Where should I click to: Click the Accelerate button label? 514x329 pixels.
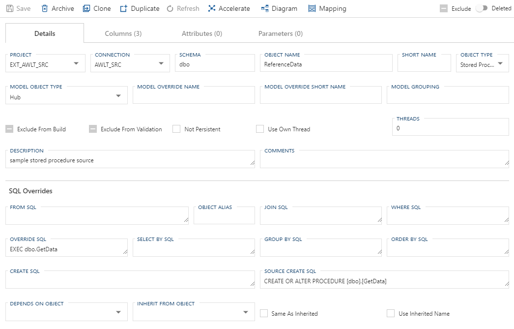click(234, 8)
